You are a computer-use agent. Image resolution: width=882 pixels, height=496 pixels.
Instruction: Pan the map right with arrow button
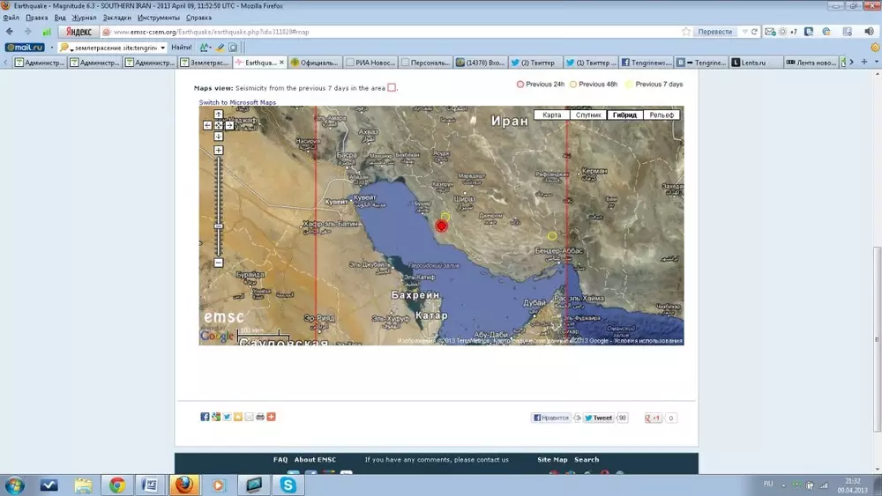(x=229, y=125)
